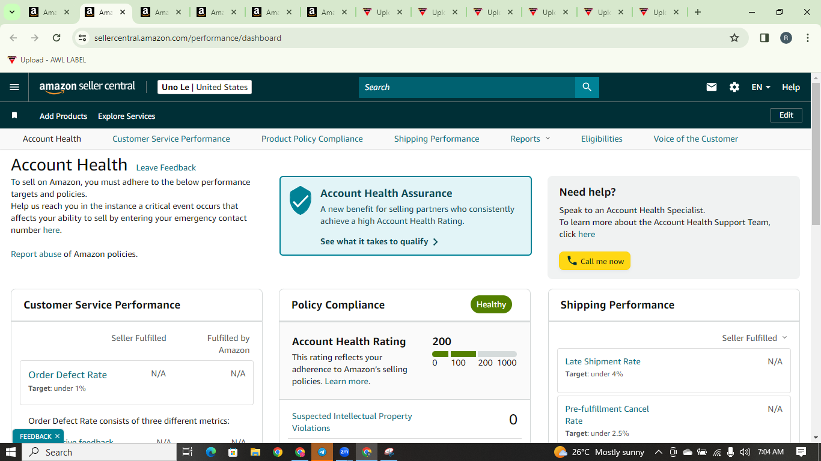
Task: Click the Windows taskbar Search box
Action: point(99,452)
